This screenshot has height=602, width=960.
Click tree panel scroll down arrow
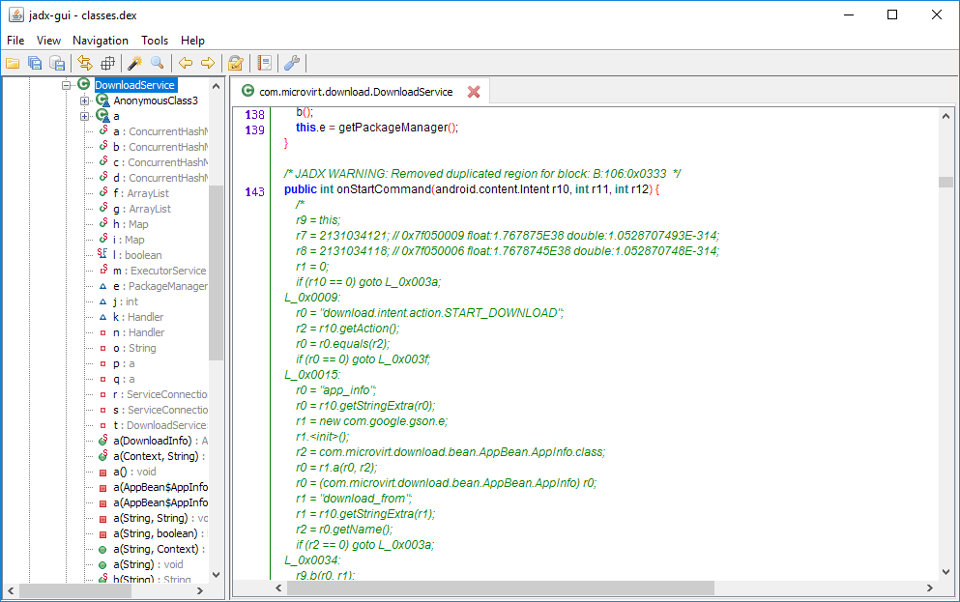[217, 575]
